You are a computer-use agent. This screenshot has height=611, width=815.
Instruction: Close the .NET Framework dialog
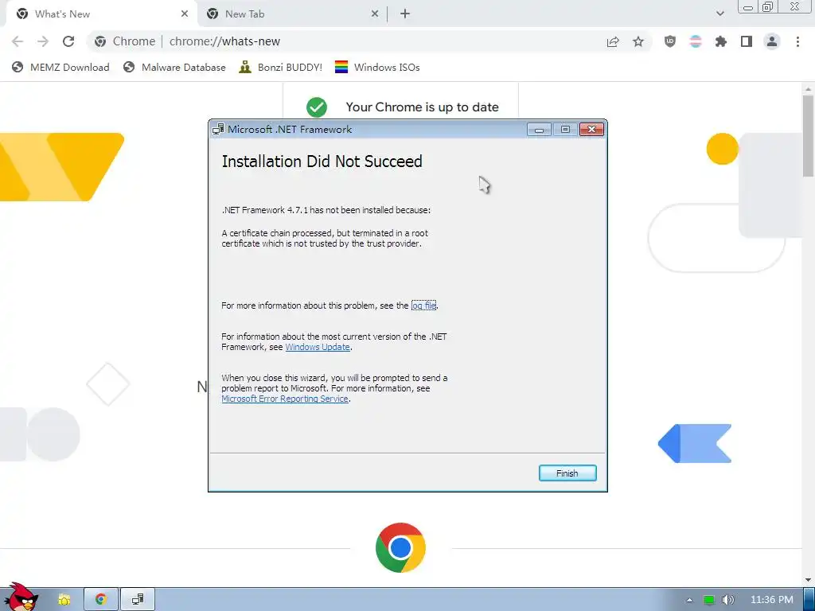[x=591, y=130]
